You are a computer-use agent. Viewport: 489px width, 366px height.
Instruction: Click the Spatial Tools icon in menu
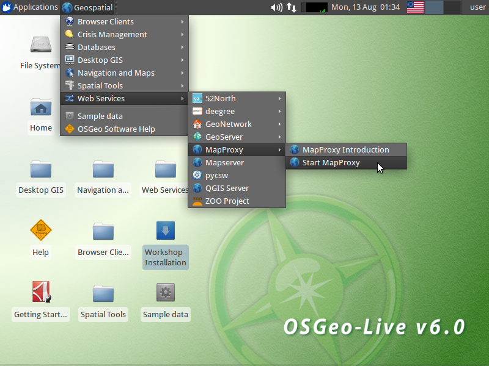click(x=70, y=85)
